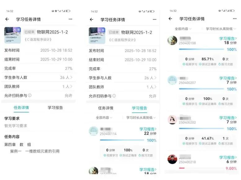Expand 学生参与人数 26人 in left screen

(x=38, y=77)
